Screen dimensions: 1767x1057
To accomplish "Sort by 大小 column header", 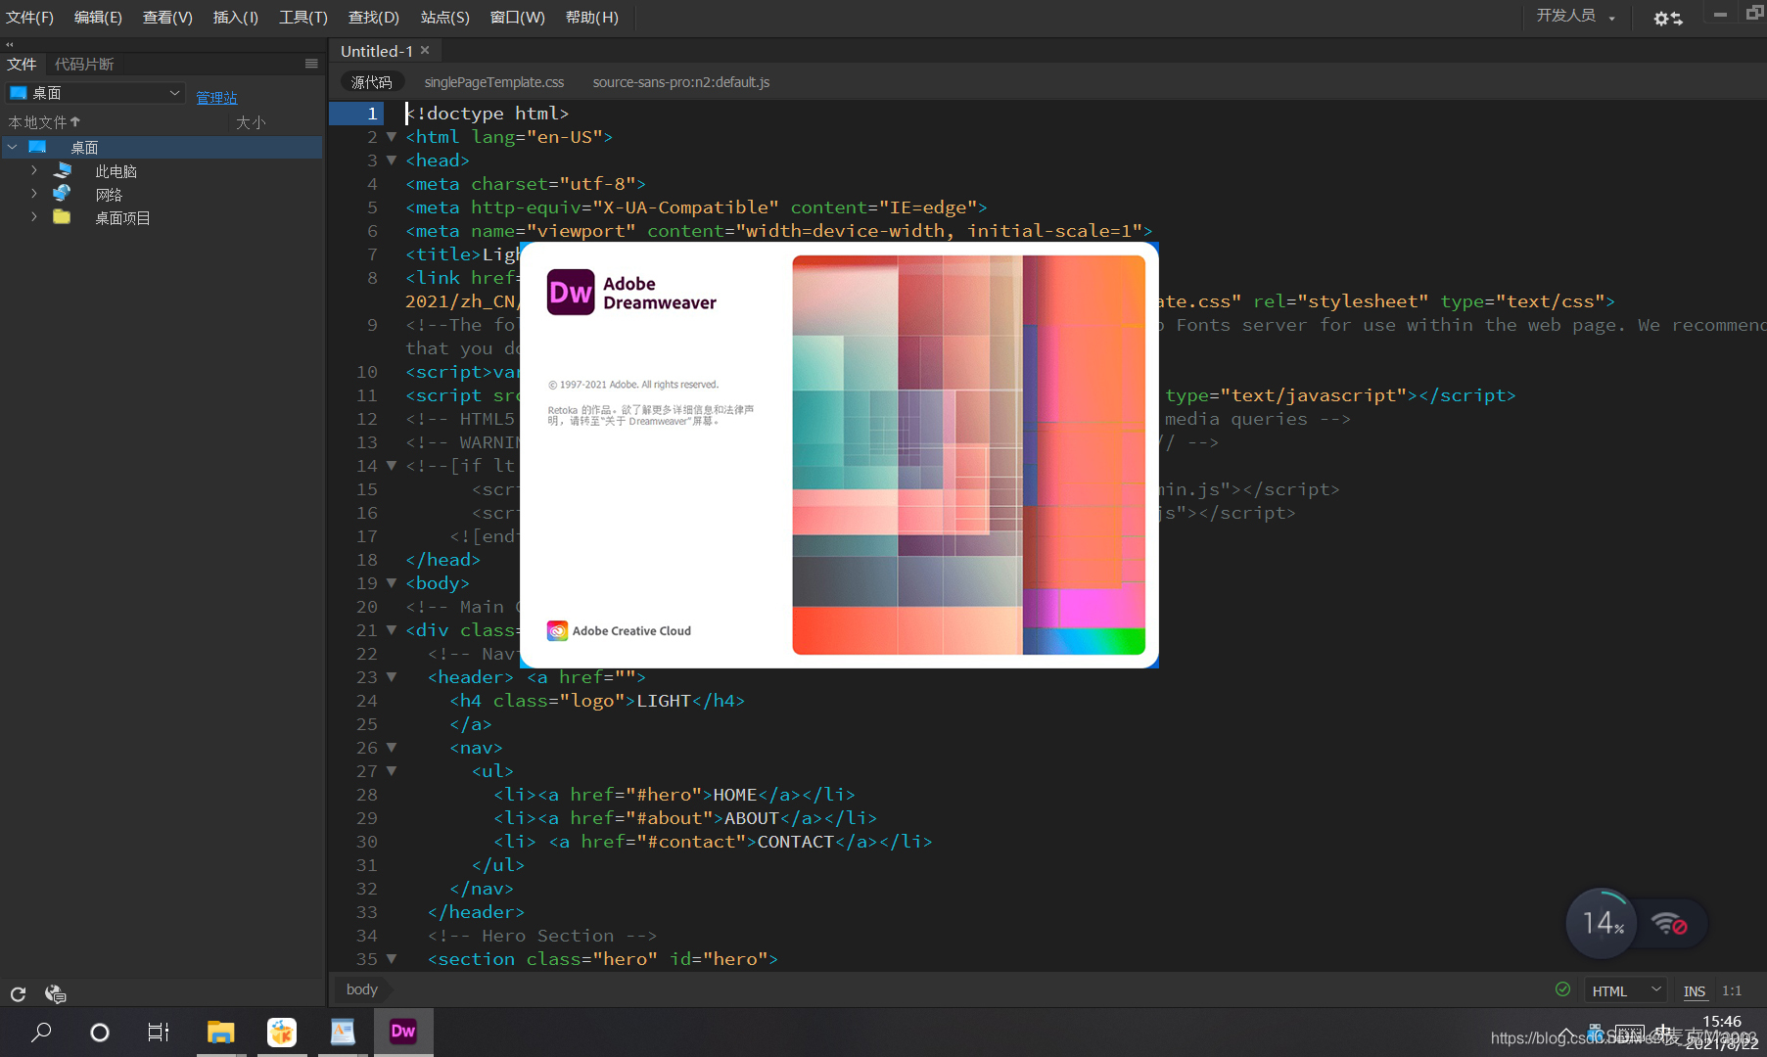I will [251, 122].
